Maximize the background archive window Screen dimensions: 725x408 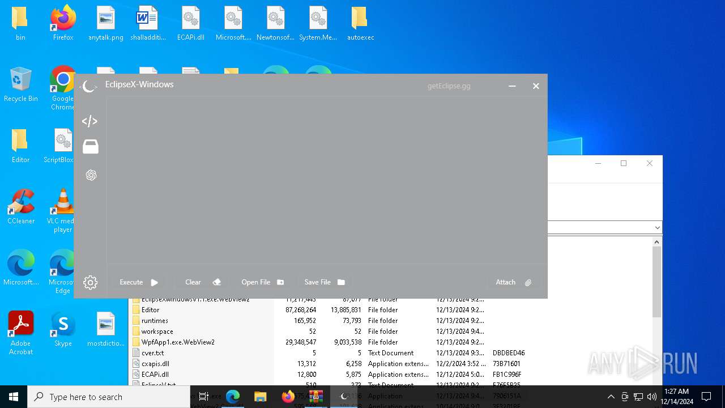pos(624,163)
